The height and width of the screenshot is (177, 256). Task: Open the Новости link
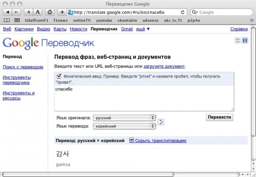tap(79, 29)
